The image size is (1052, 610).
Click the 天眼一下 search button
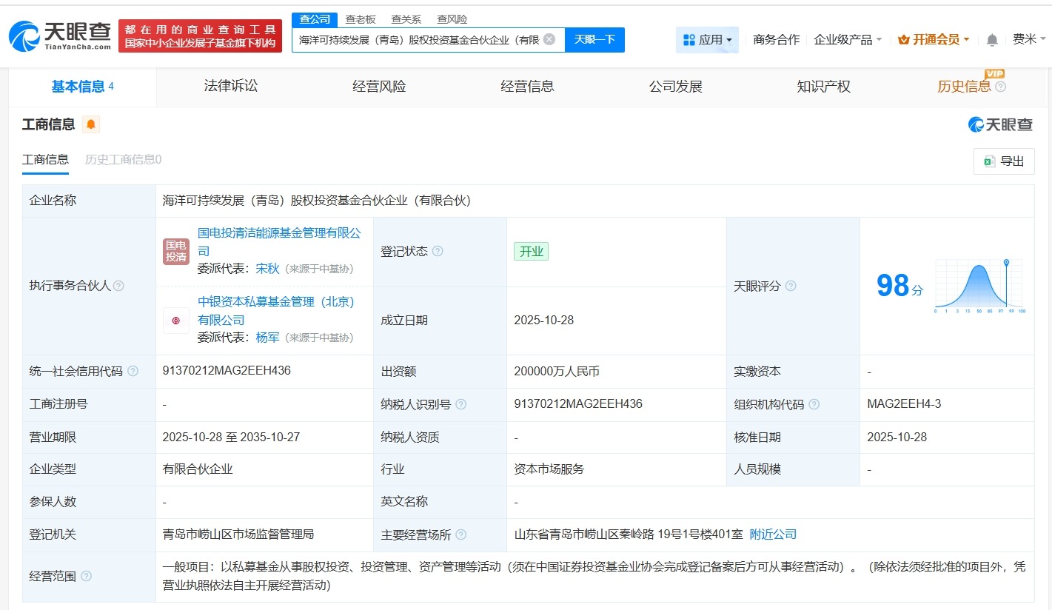point(594,40)
